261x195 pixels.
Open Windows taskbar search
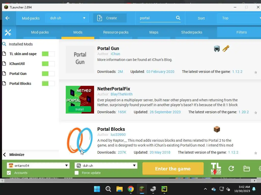108,189
